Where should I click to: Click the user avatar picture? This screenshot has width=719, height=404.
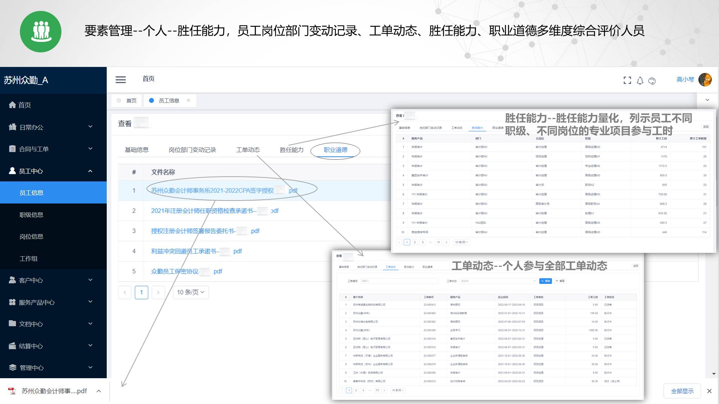tap(705, 80)
